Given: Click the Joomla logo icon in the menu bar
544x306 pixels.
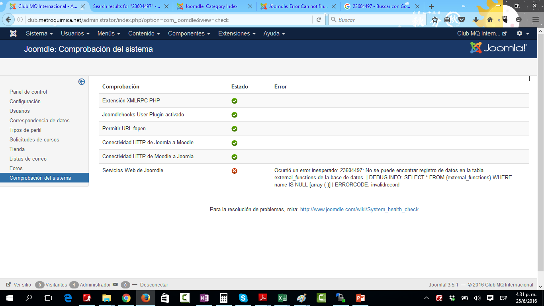Looking at the screenshot, I should [x=13, y=33].
